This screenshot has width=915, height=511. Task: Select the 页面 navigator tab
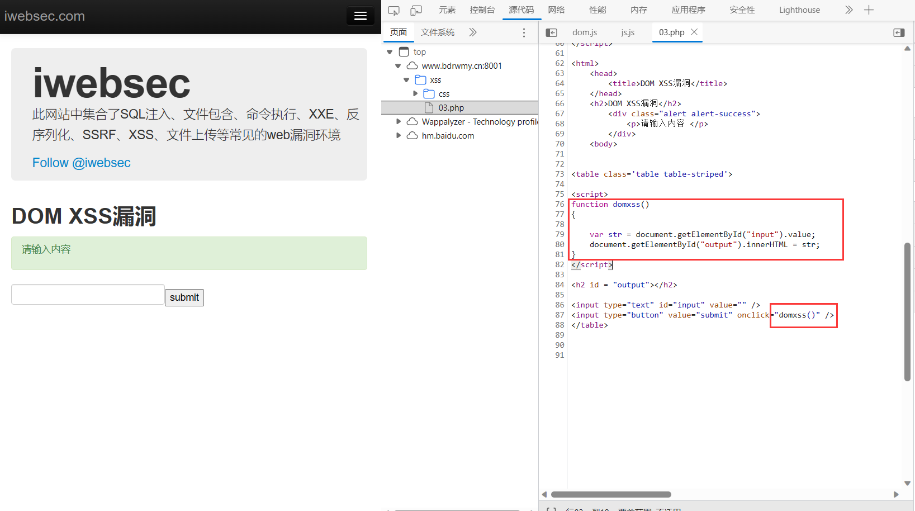(x=399, y=32)
